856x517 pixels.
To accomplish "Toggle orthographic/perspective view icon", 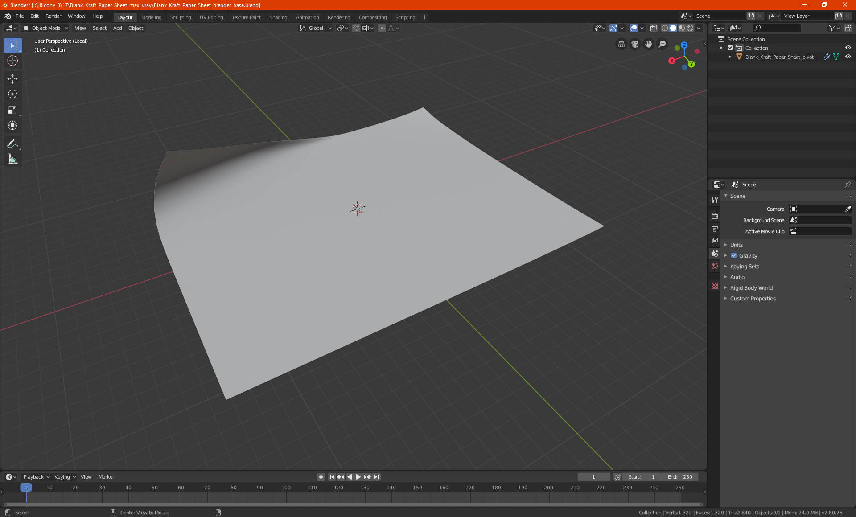I will tap(621, 44).
